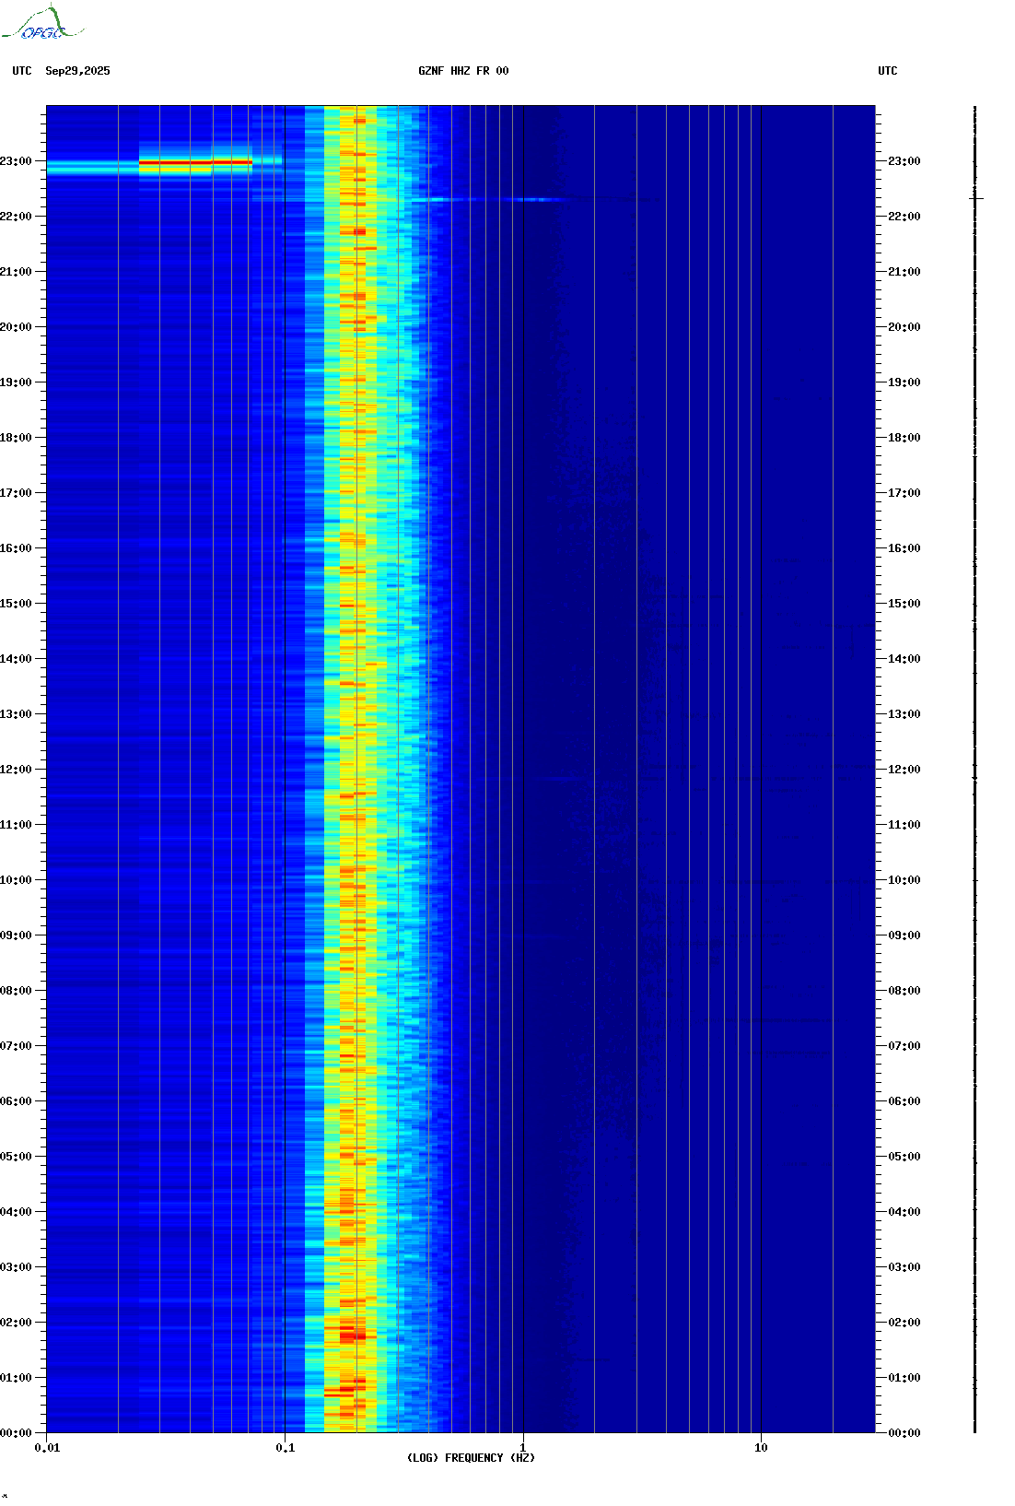The height and width of the screenshot is (1506, 1015).
Task: Click the Sep29,2025 date label
Action: [77, 71]
